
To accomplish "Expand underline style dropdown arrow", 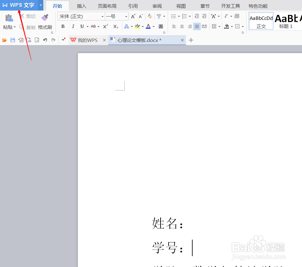I will [x=88, y=26].
